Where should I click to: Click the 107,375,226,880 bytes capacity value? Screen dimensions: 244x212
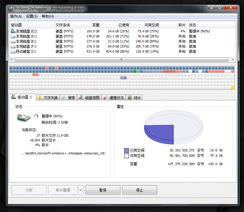click(x=181, y=164)
